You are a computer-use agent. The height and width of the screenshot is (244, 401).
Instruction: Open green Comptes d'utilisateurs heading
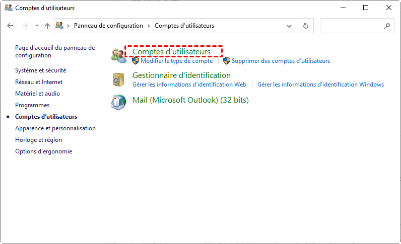[172, 52]
